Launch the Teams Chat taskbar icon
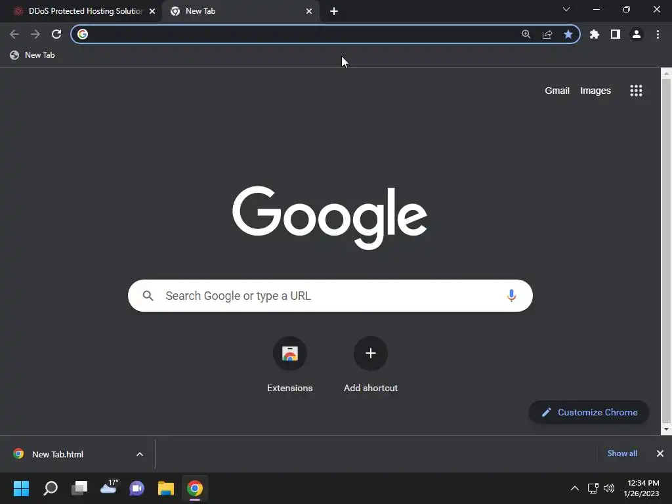 (x=137, y=488)
